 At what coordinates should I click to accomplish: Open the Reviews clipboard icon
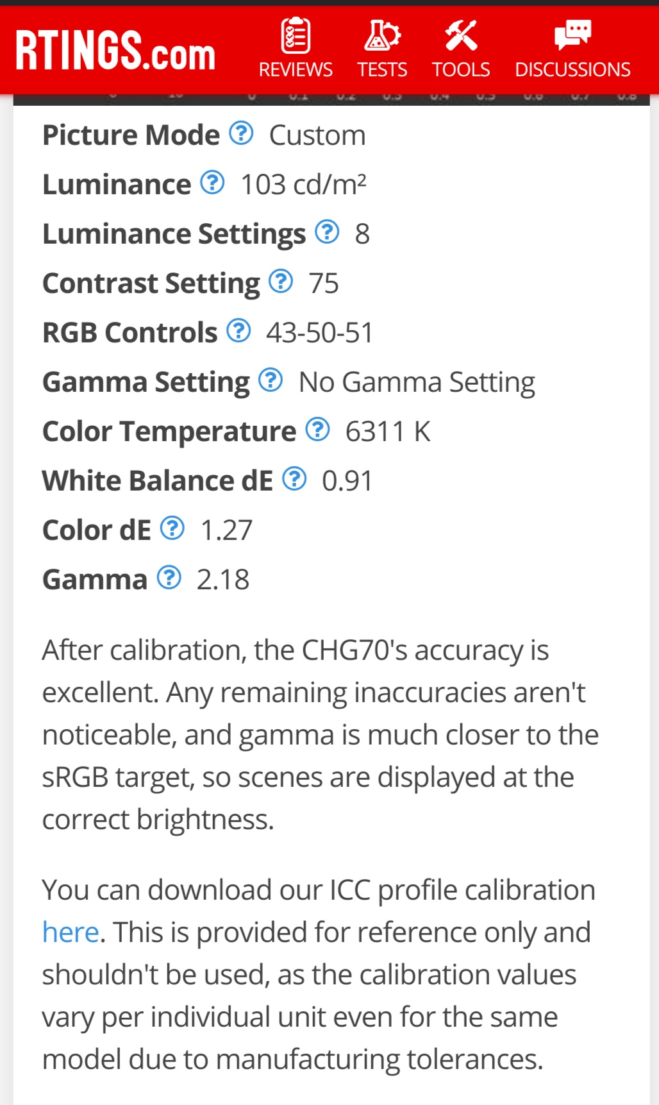click(x=296, y=35)
